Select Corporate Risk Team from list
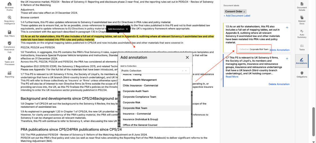This screenshot has width=316, height=143. coord(135,108)
